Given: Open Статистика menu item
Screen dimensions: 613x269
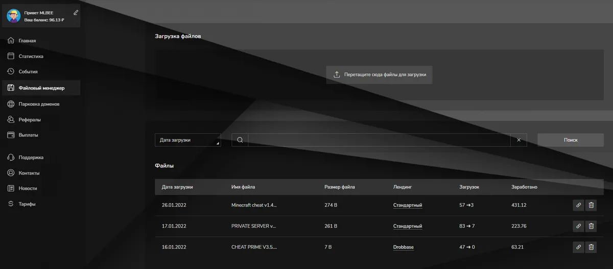Looking at the screenshot, I should 31,56.
